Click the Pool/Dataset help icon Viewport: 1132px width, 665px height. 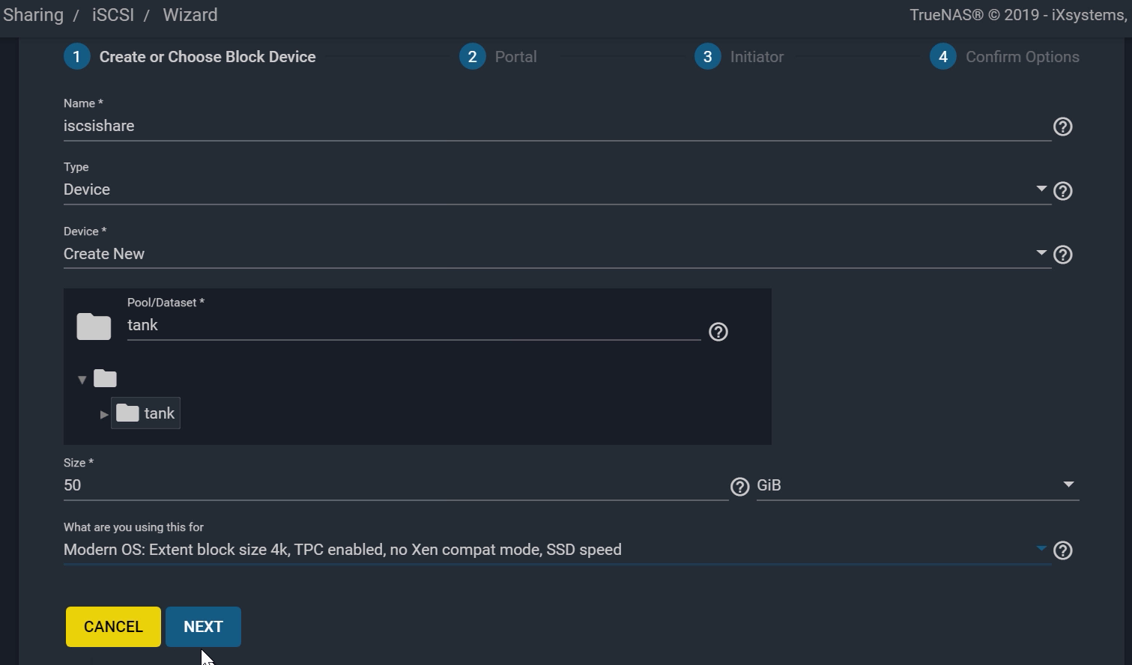[718, 332]
